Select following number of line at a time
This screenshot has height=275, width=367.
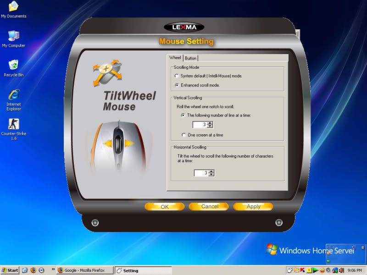click(x=184, y=115)
